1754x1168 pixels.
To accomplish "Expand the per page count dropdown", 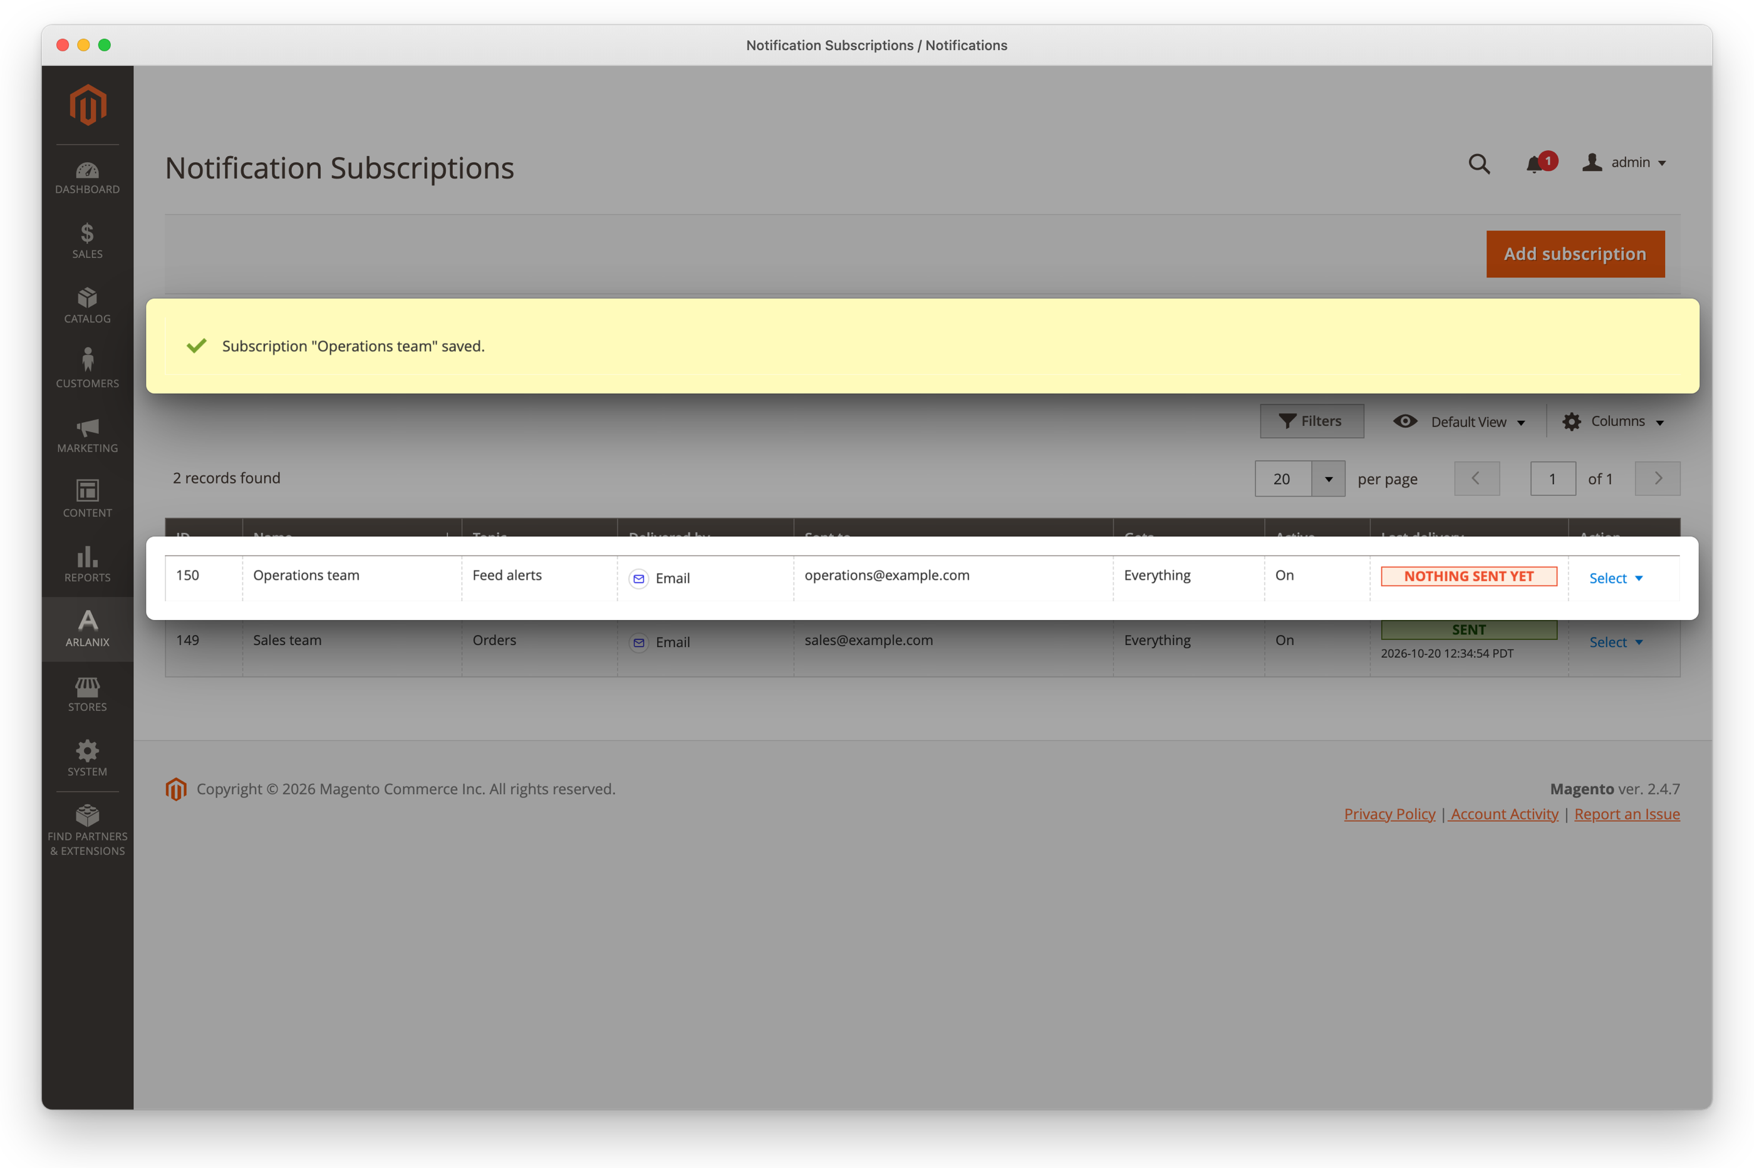I will click(1329, 479).
